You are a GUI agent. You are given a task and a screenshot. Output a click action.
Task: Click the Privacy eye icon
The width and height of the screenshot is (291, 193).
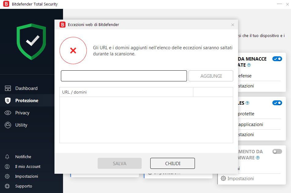coord(8,113)
